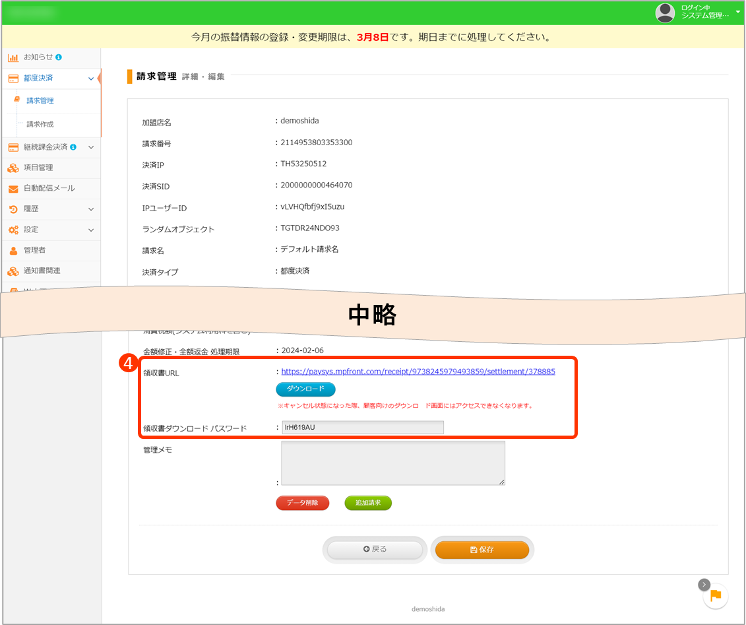The image size is (746, 625).
Task: Expand the 履歴 menu chevron
Action: click(91, 209)
